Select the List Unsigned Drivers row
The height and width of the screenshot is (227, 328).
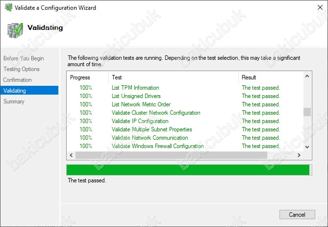(185, 96)
